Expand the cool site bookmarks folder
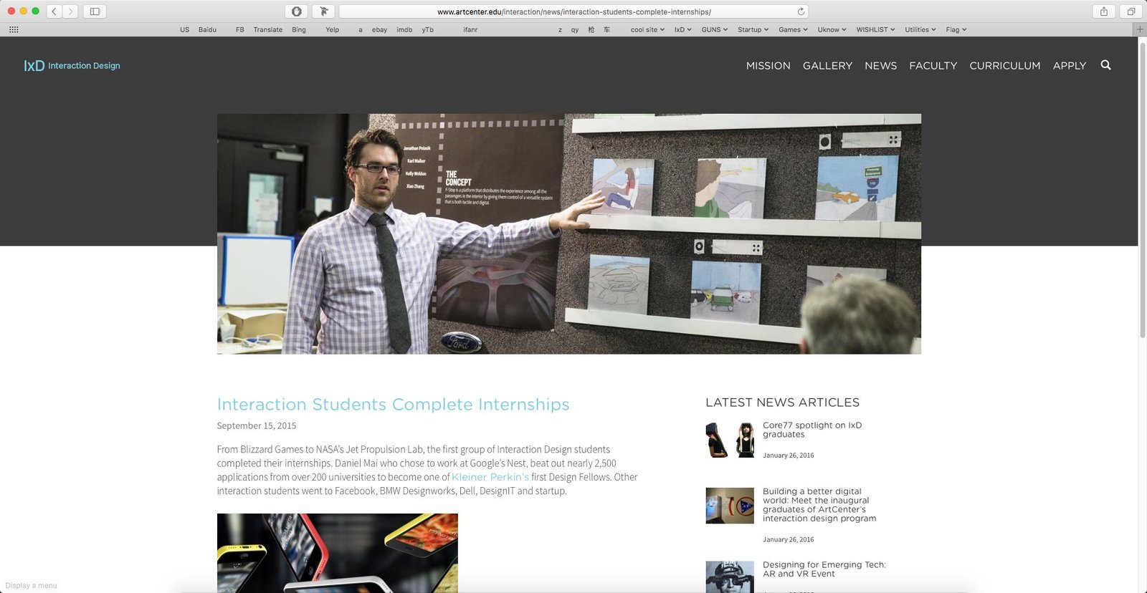Screen dimensions: 1147x593 (647, 29)
